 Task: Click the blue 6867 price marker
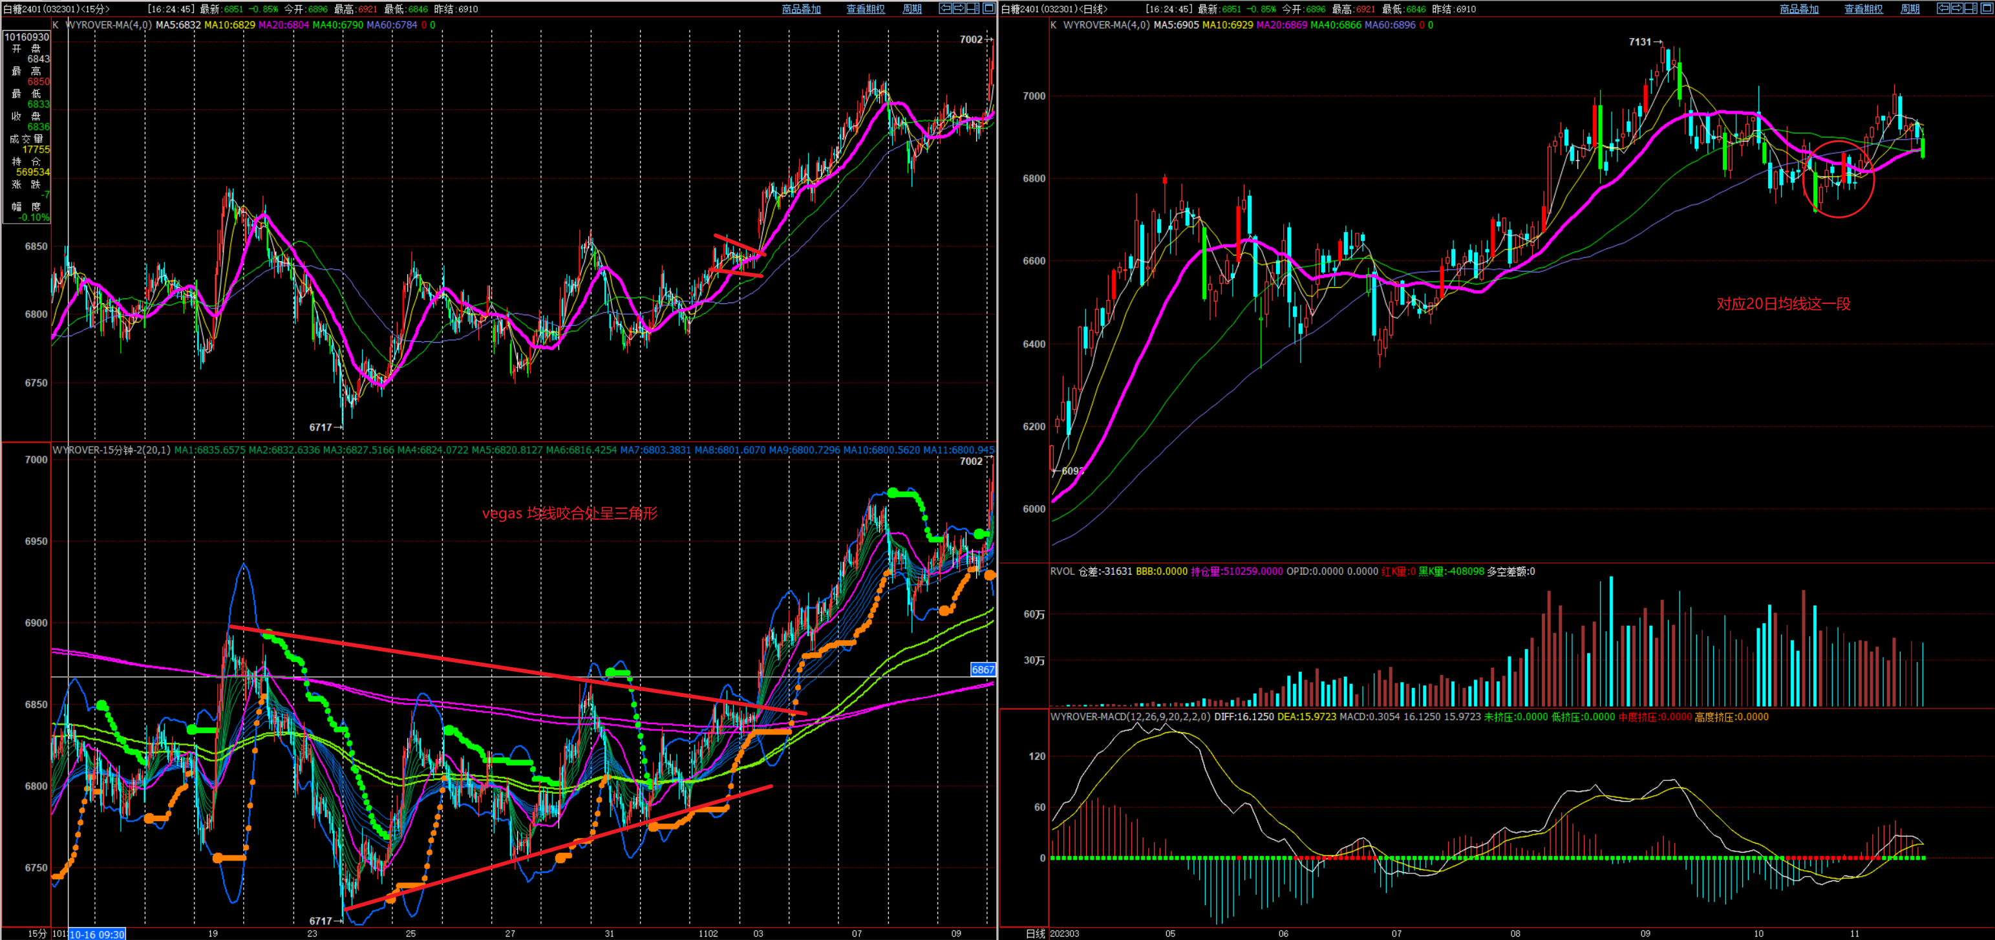coord(983,670)
